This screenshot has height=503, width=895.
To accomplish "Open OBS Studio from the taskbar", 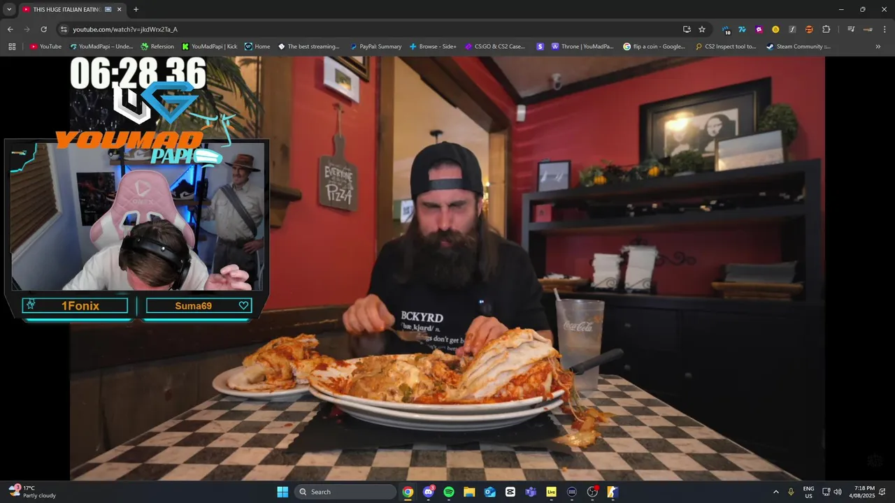I will click(x=592, y=492).
